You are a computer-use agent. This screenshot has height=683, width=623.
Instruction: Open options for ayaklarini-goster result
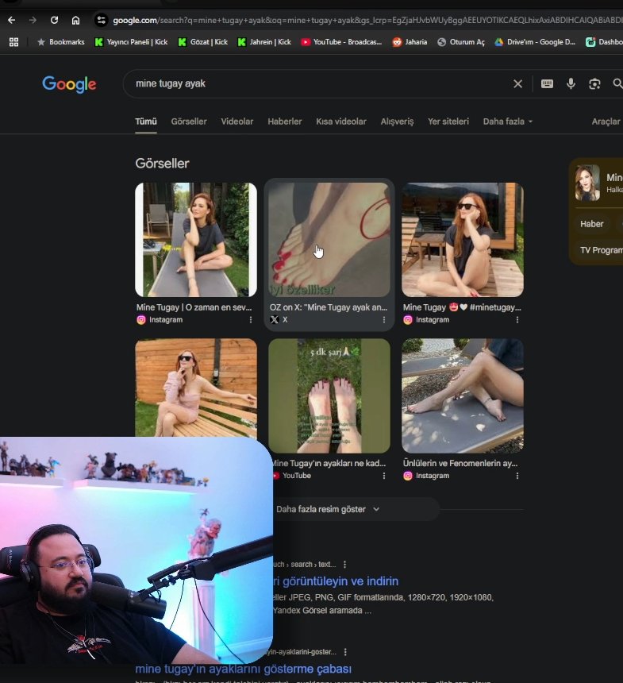[345, 652]
